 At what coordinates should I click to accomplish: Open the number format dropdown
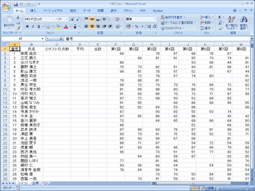[155, 19]
